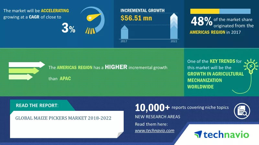The image size is (259, 145).
Task: Click the white top arrow in arrows graphic
Action: [x=27, y=64]
